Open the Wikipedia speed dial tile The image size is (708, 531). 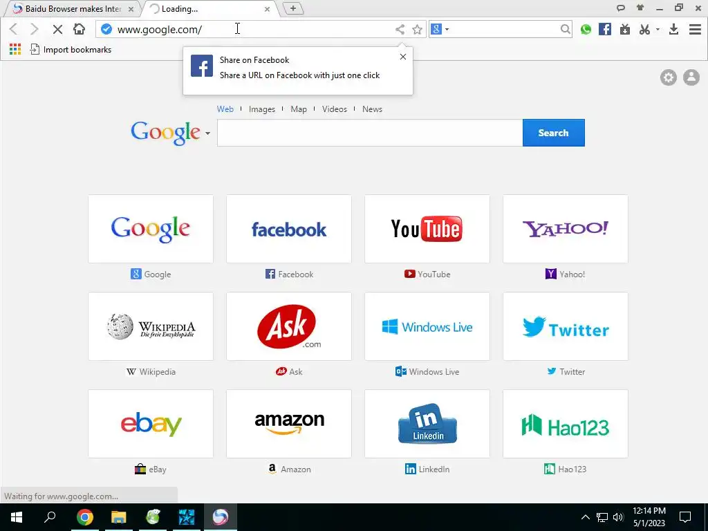click(x=151, y=326)
